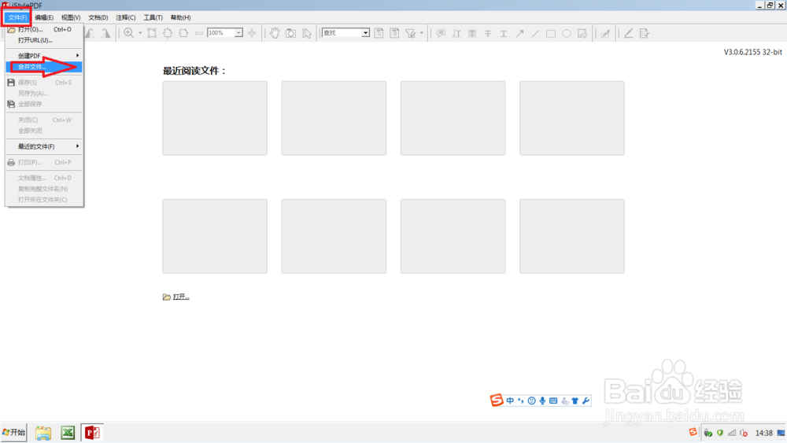This screenshot has height=443, width=787.
Task: Select the strikethrough text tool
Action: 488,33
